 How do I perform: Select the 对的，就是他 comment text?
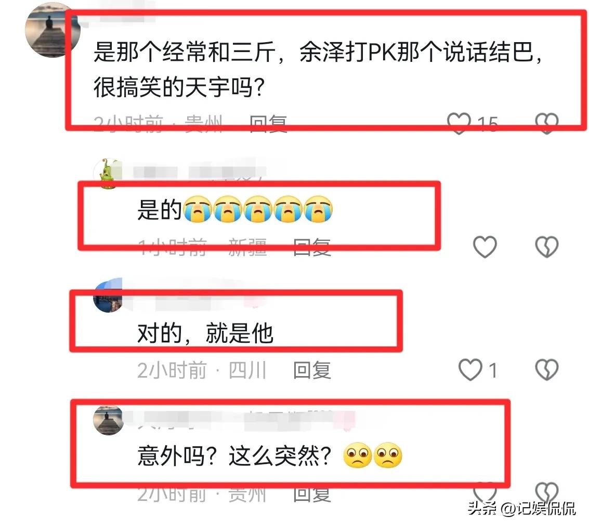coord(205,333)
